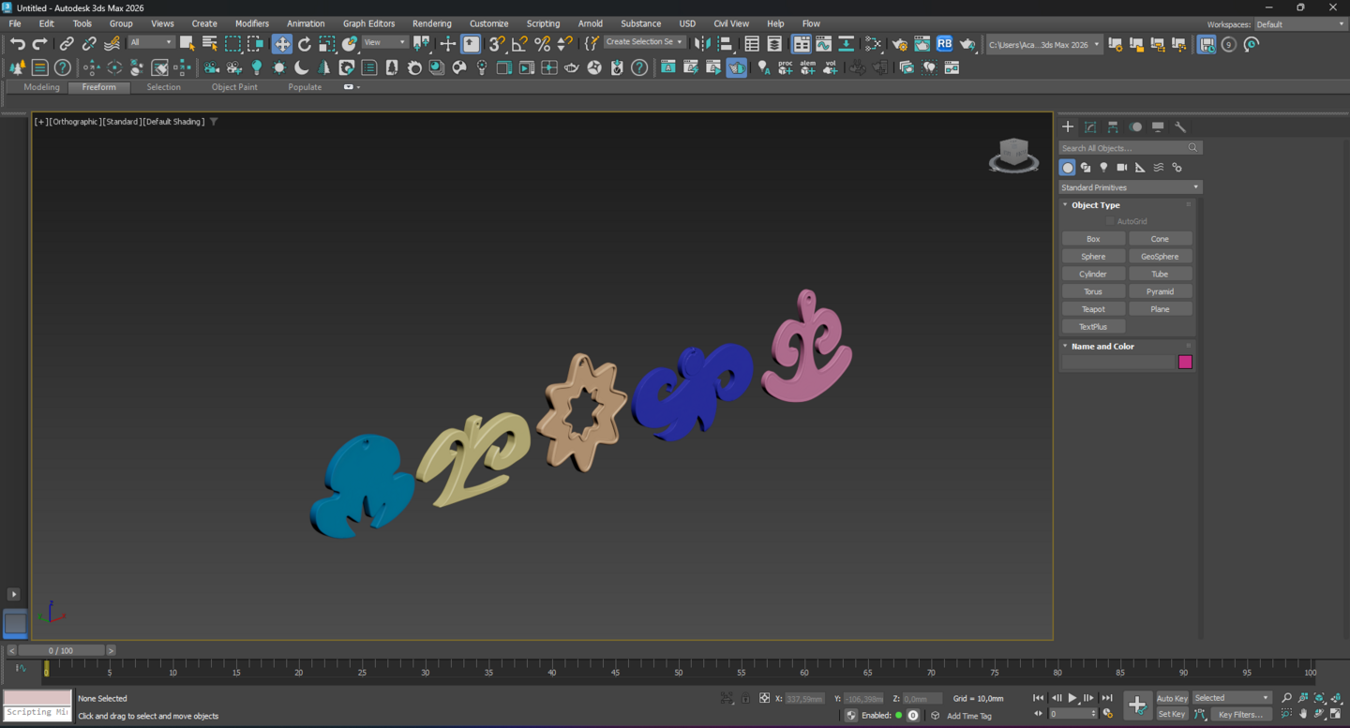Open the Modifiers menu
The image size is (1350, 728).
tap(251, 23)
